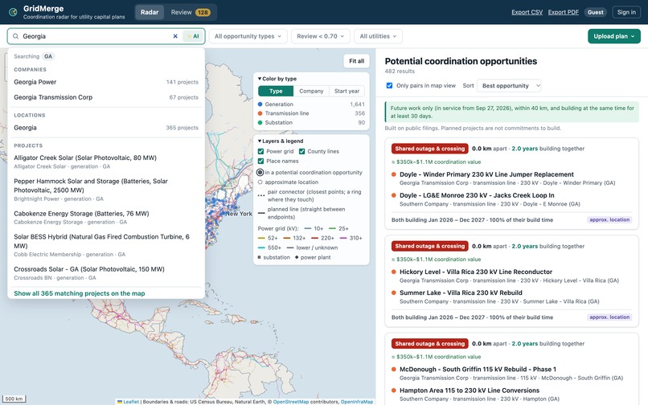The image size is (648, 405).
Task: Click the substation square legend icon
Action: click(x=260, y=257)
